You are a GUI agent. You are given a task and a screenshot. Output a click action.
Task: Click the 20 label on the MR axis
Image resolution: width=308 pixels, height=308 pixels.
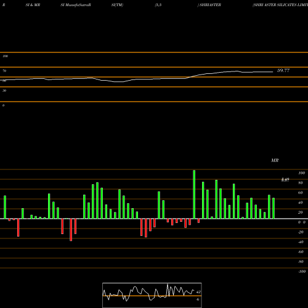301,213
